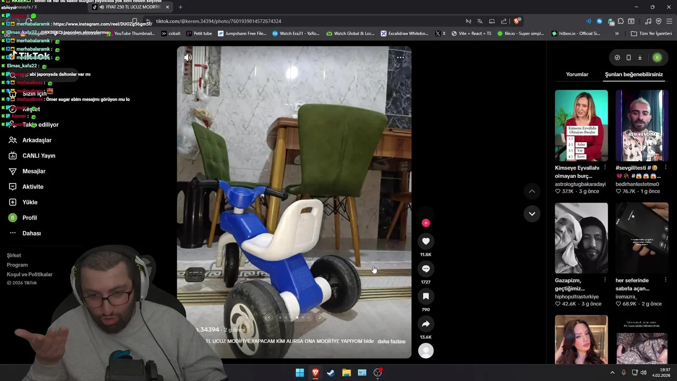The height and width of the screenshot is (381, 677).
Task: Open comments via the speech bubble icon
Action: click(x=426, y=269)
